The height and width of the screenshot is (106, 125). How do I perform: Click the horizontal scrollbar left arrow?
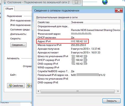[x=38, y=91]
